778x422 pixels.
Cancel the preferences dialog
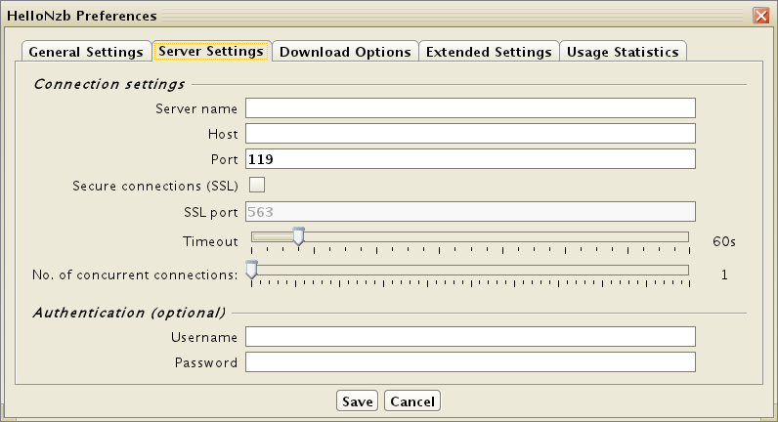click(412, 401)
